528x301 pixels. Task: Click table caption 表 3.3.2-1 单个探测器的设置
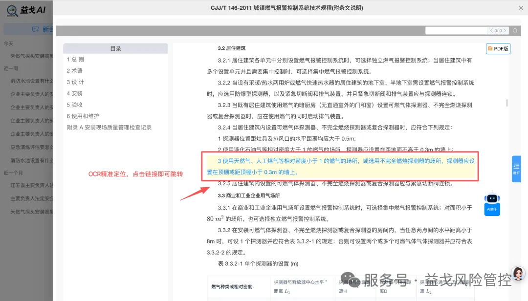(258, 264)
